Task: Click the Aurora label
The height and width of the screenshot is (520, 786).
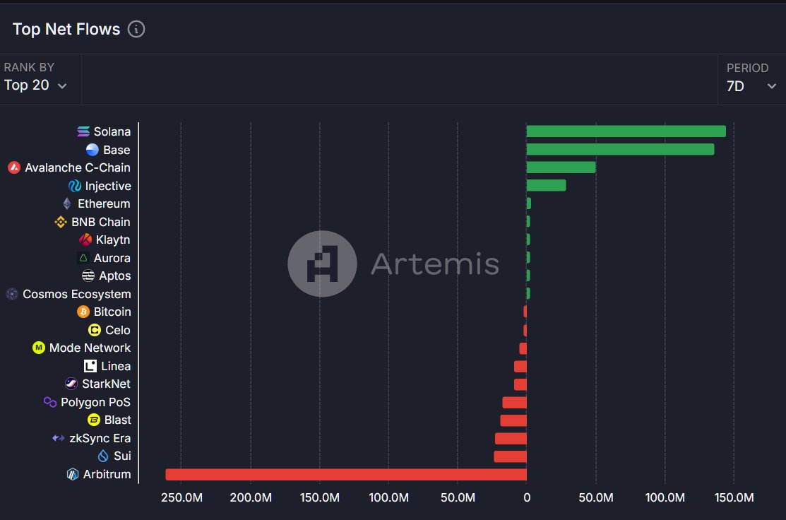Action: click(112, 258)
